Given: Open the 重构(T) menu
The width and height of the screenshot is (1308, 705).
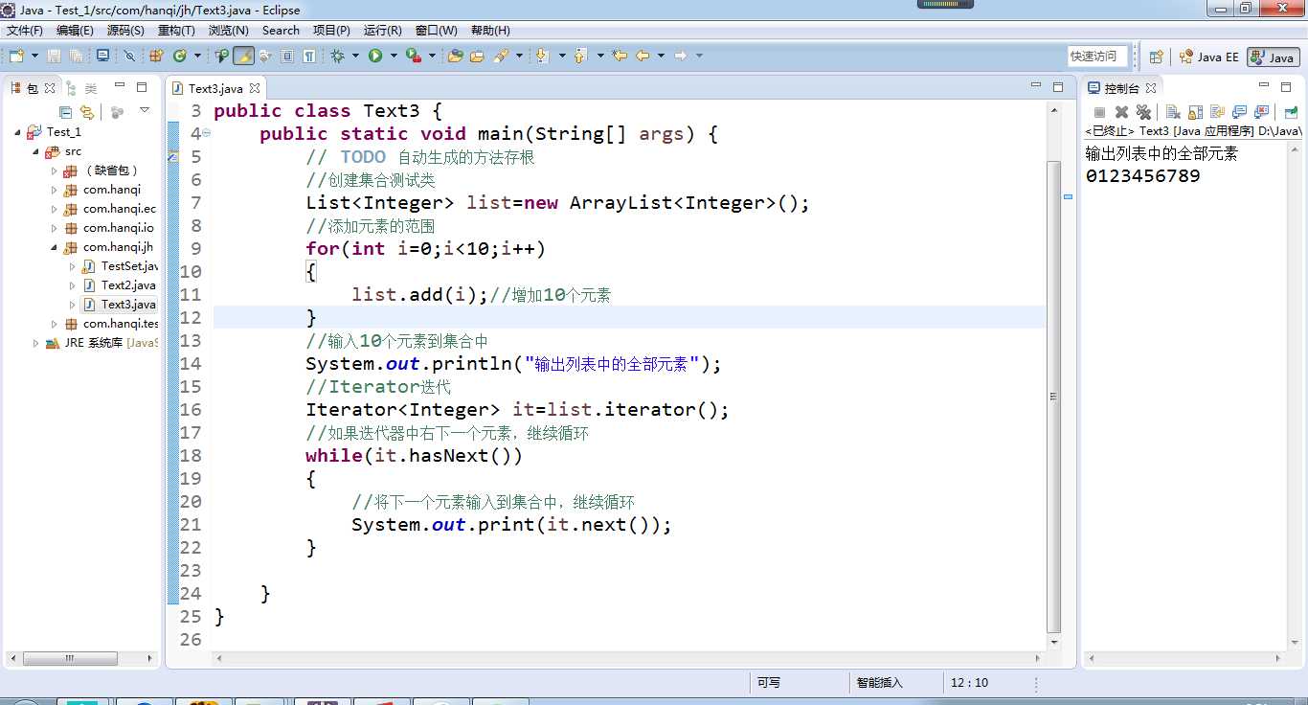Looking at the screenshot, I should pyautogui.click(x=176, y=31).
